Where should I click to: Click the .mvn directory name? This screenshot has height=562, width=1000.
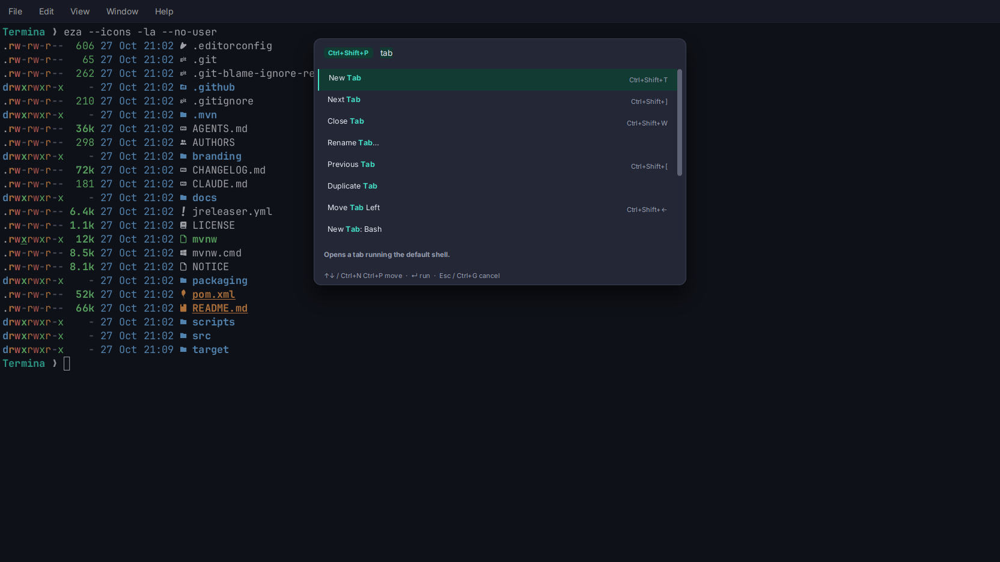pos(204,115)
